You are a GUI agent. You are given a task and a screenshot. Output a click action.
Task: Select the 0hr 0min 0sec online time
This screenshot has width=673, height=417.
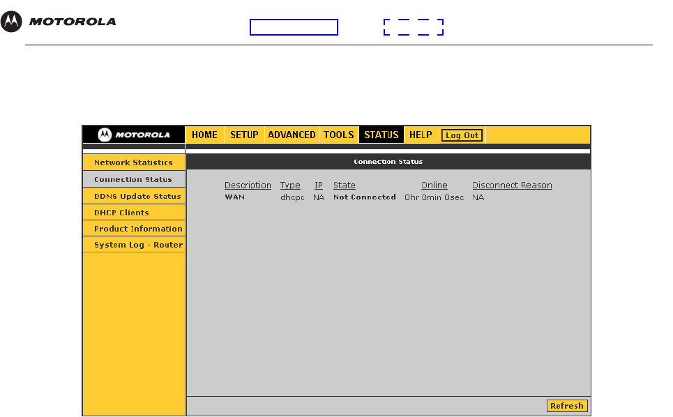point(434,197)
